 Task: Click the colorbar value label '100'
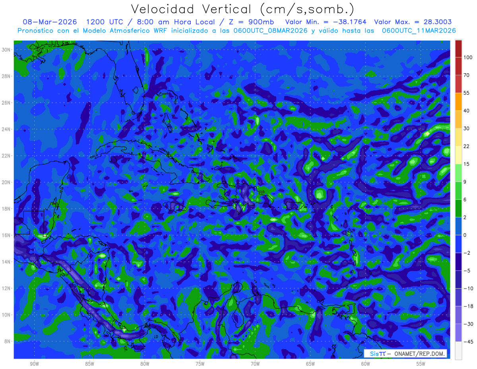(x=468, y=57)
